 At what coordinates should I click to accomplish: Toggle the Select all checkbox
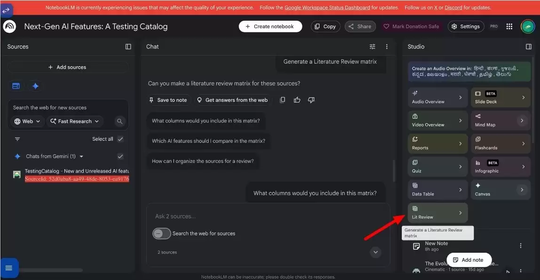[x=120, y=139]
